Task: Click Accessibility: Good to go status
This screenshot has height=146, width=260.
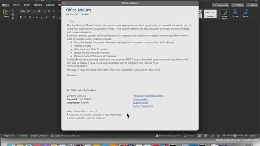Action: tap(65, 136)
